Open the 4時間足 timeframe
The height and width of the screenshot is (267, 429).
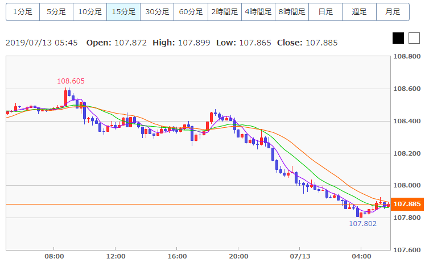(258, 12)
